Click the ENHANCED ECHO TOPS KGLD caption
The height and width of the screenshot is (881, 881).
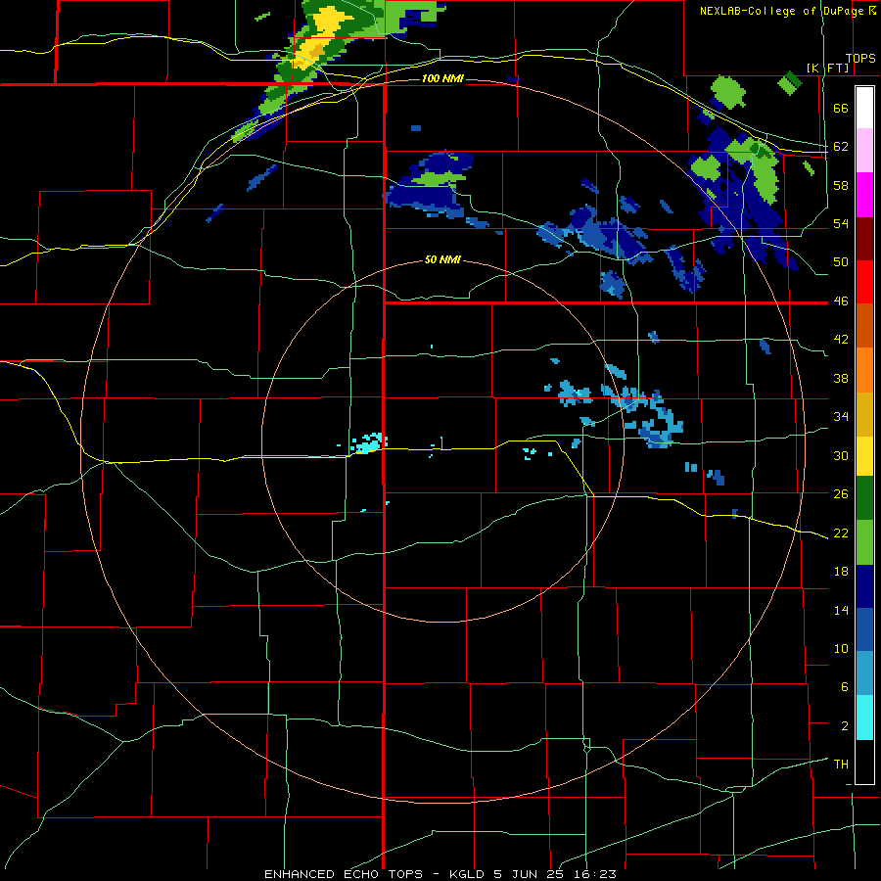coord(440,874)
